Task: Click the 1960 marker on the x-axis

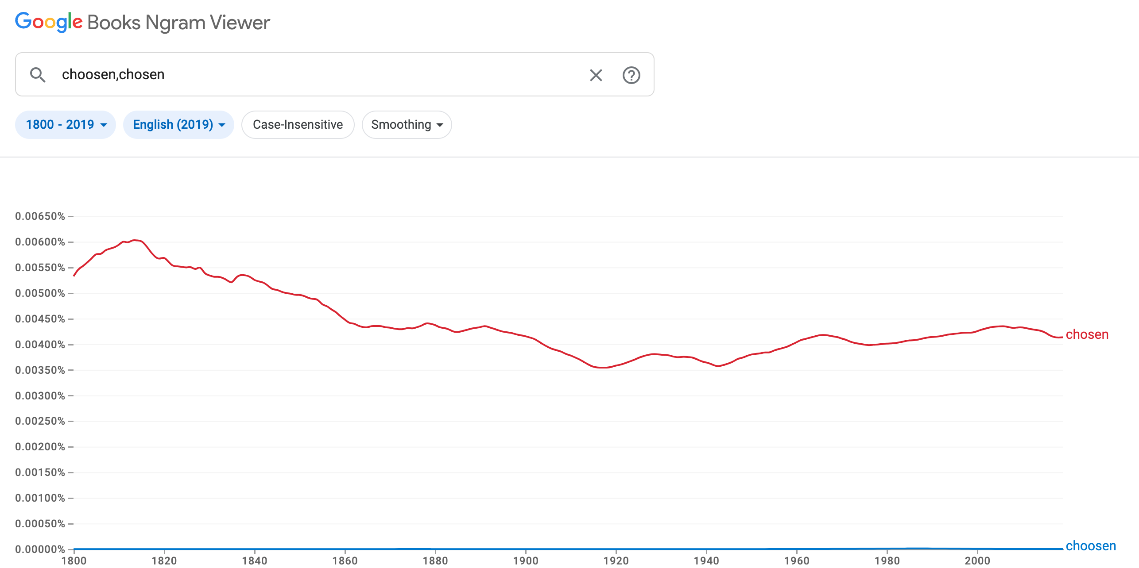Action: pos(797,560)
